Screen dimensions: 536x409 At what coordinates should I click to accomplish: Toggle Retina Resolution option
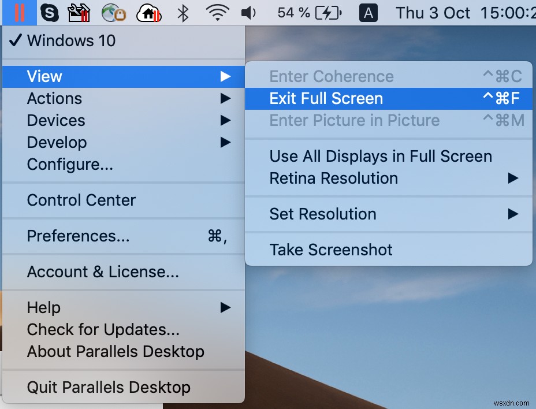point(334,179)
